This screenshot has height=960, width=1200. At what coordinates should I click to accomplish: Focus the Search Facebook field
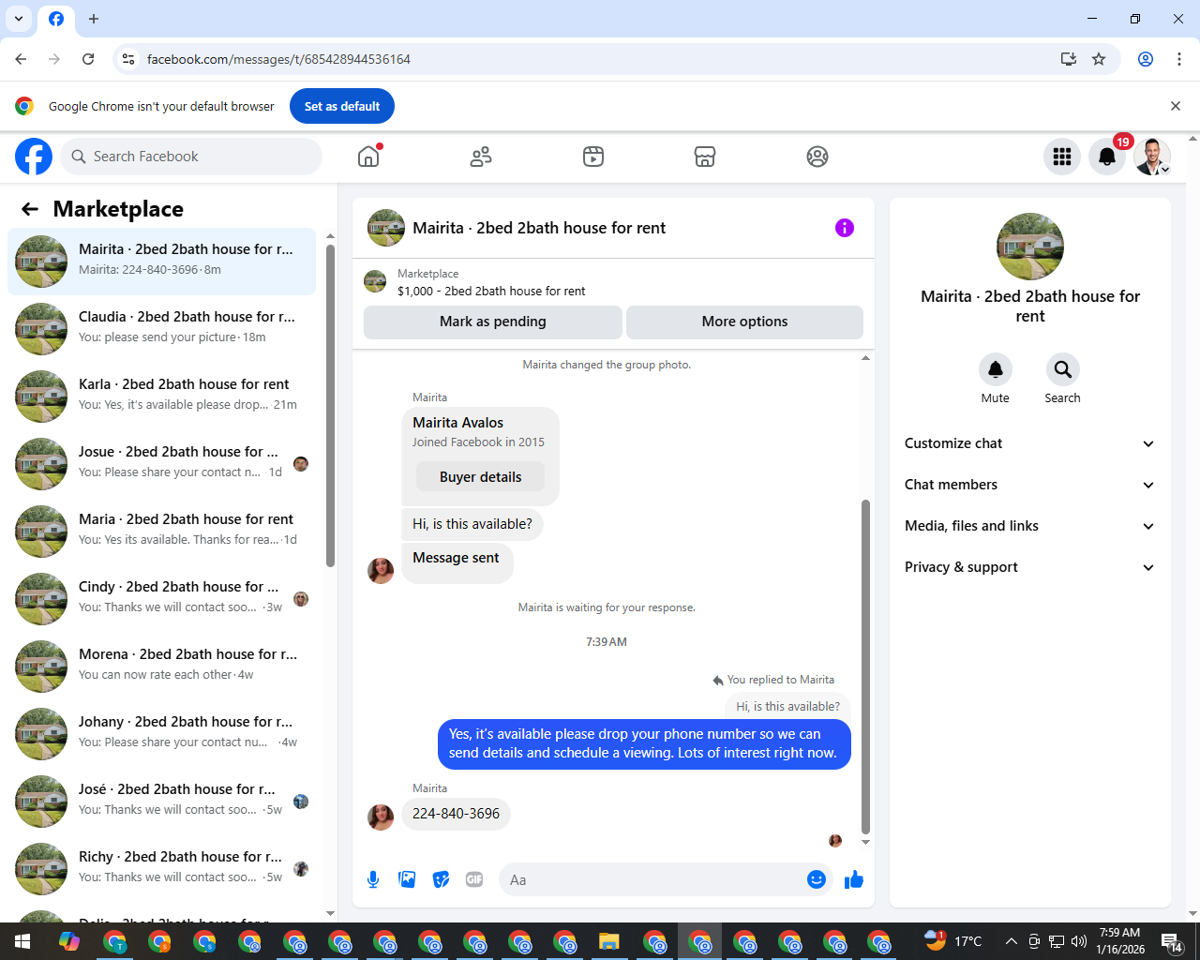pos(192,157)
